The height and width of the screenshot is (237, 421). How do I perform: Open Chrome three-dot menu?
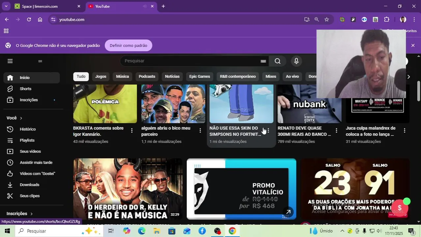point(414,19)
